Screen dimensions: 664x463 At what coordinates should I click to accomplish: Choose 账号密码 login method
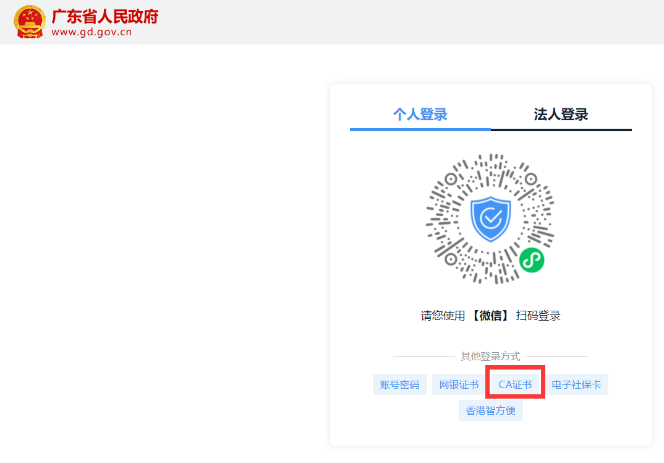click(x=399, y=385)
